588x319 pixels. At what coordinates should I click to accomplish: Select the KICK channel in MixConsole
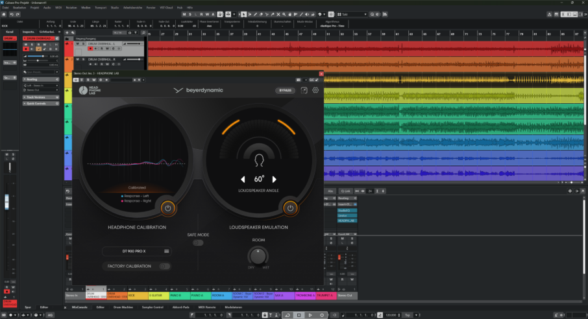138,296
